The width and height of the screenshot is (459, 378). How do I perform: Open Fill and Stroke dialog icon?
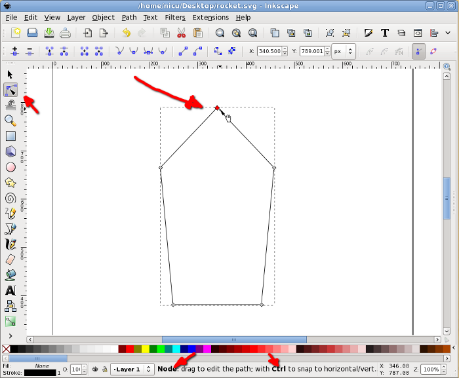(369, 33)
